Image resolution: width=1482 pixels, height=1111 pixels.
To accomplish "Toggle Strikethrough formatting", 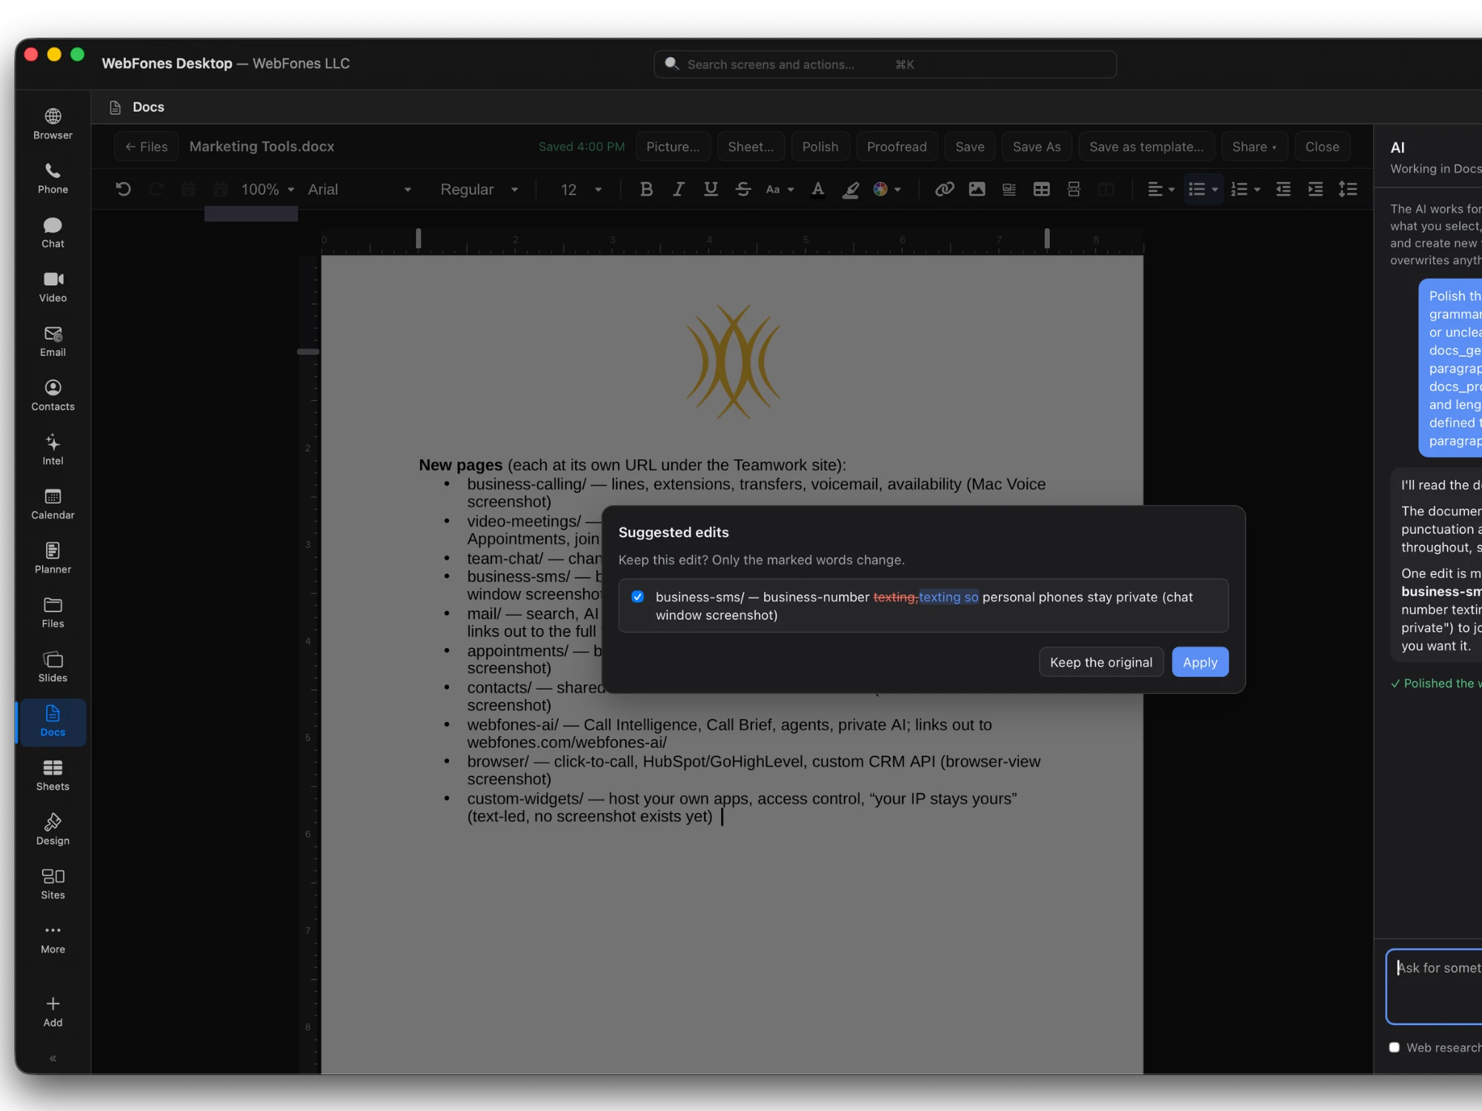I will [743, 190].
